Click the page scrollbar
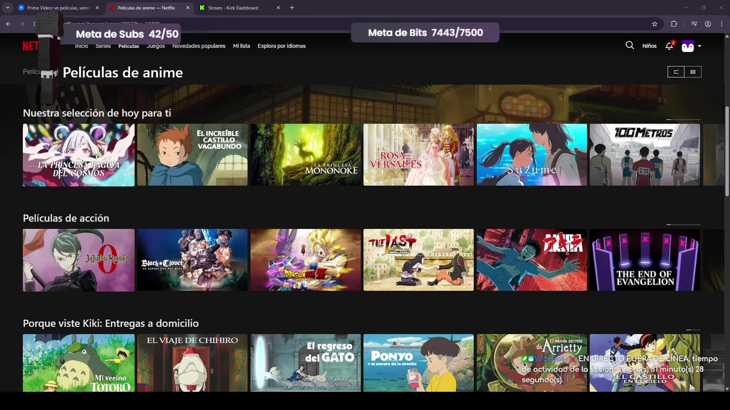Viewport: 730px width, 410px height. click(x=727, y=151)
